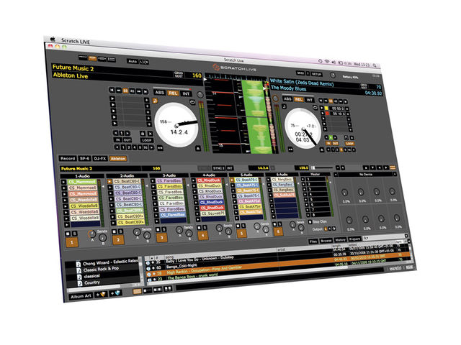Click the library search field
This screenshot has height=345, width=461.
(385, 236)
